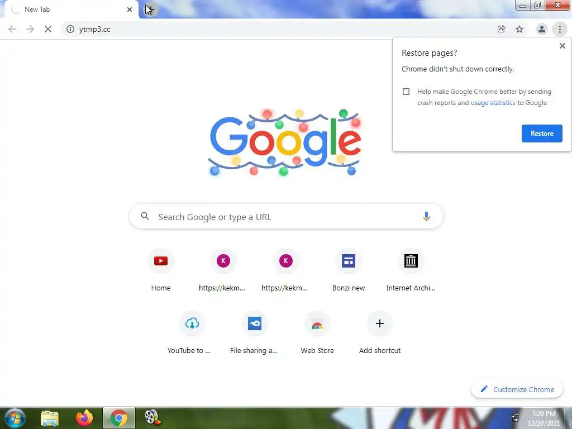This screenshot has height=429, width=572.
Task: Bookmark this tab with the star icon
Action: pos(519,29)
